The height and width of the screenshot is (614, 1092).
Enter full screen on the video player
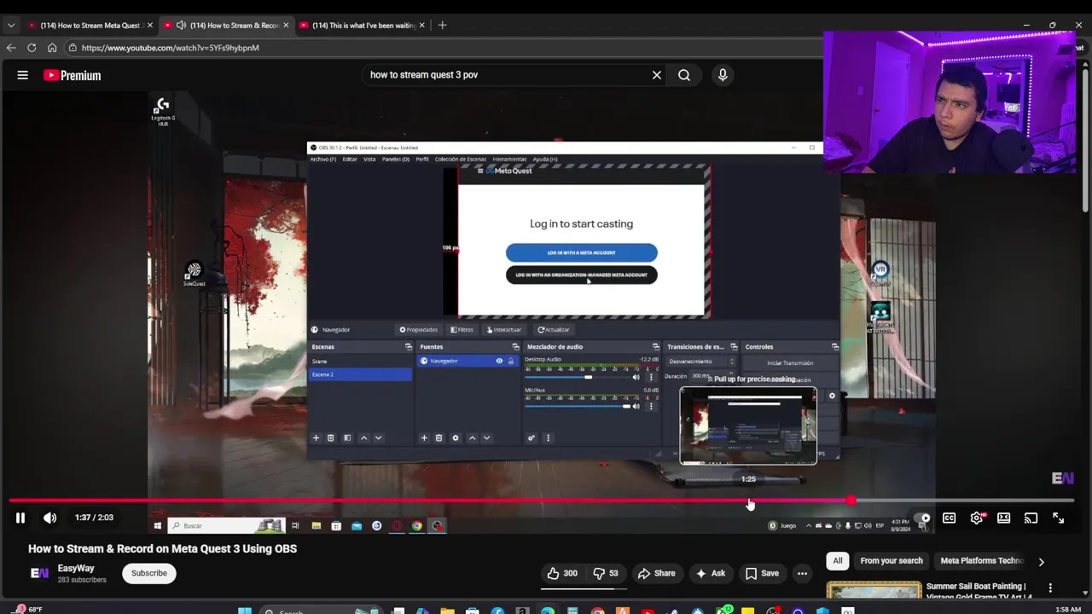[x=1059, y=518]
